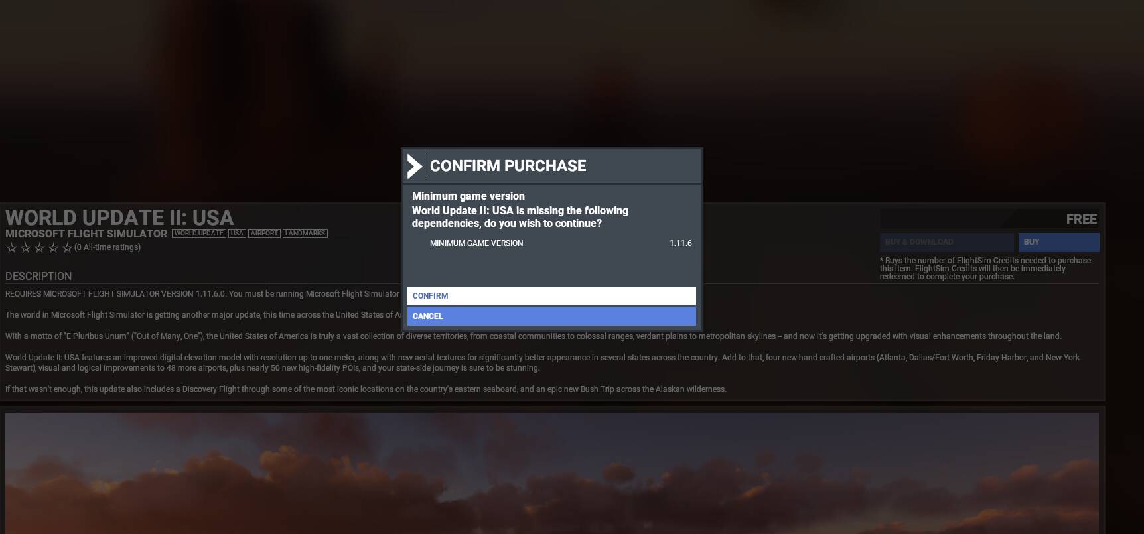Image resolution: width=1144 pixels, height=534 pixels.
Task: Open the WORLD UPDATE tag
Action: pos(199,234)
